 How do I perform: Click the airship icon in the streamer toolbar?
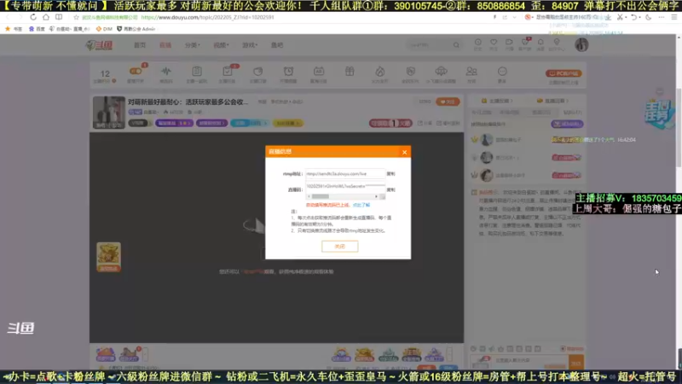point(441,72)
